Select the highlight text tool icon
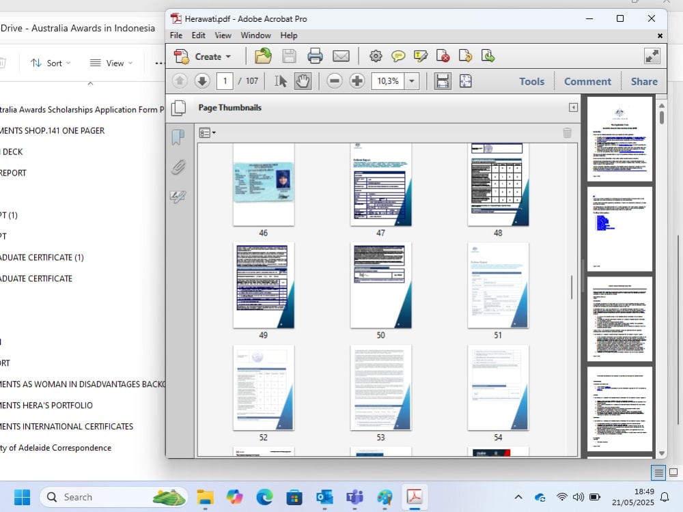The image size is (683, 512). pyautogui.click(x=421, y=56)
